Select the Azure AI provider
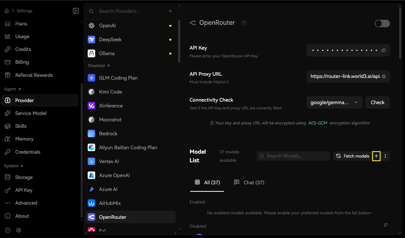 pos(131,189)
